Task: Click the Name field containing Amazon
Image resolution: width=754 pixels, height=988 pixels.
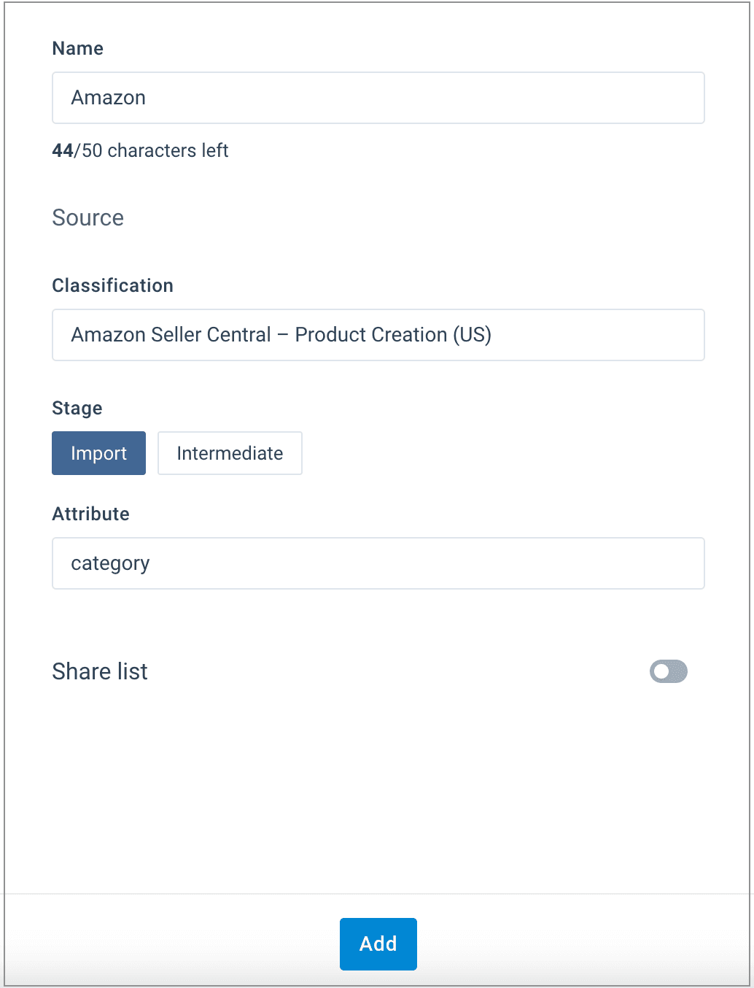Action: coord(378,98)
